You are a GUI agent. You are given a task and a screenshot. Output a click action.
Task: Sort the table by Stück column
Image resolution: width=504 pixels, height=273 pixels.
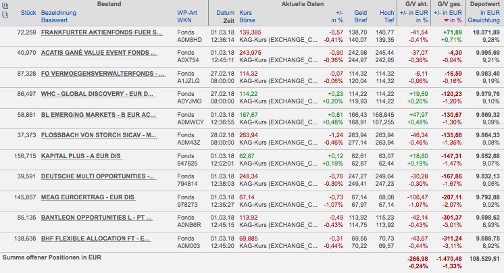point(28,13)
